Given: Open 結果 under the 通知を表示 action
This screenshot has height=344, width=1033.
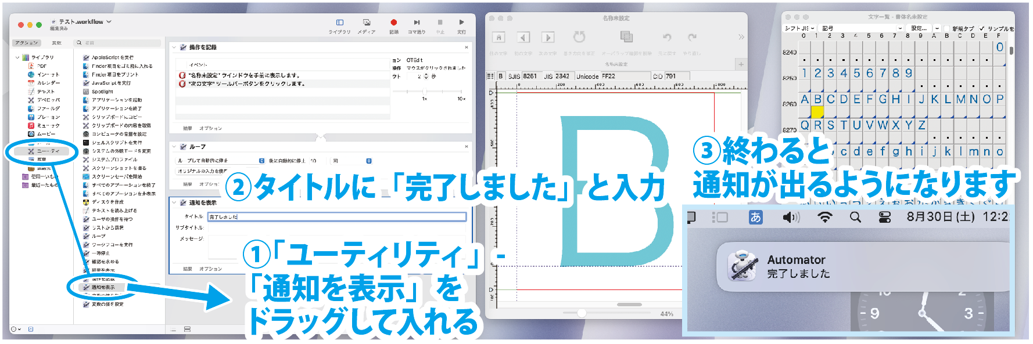Looking at the screenshot, I should tap(188, 269).
